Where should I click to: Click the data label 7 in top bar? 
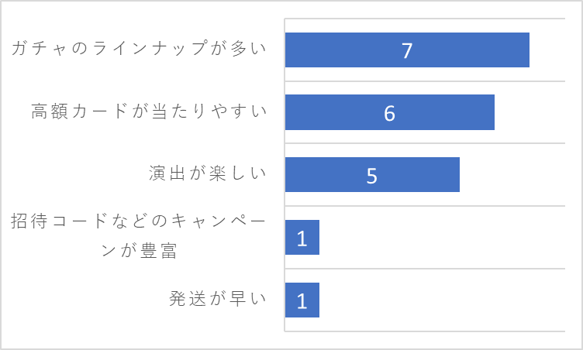(x=407, y=50)
